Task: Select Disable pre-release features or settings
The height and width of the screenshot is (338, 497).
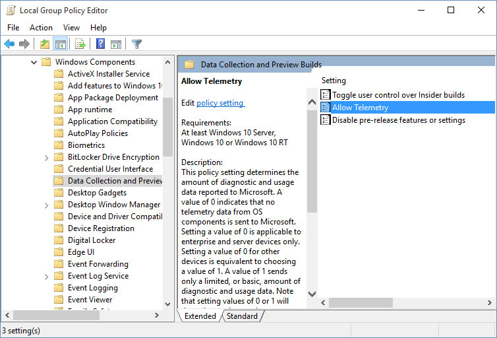Action: [x=399, y=120]
